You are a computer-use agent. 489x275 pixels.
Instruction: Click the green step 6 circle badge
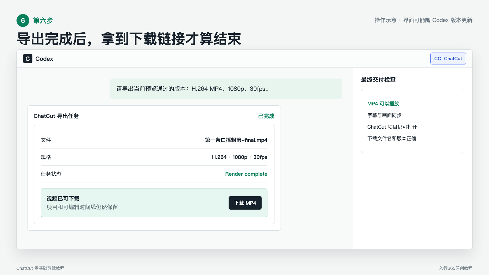tap(23, 20)
